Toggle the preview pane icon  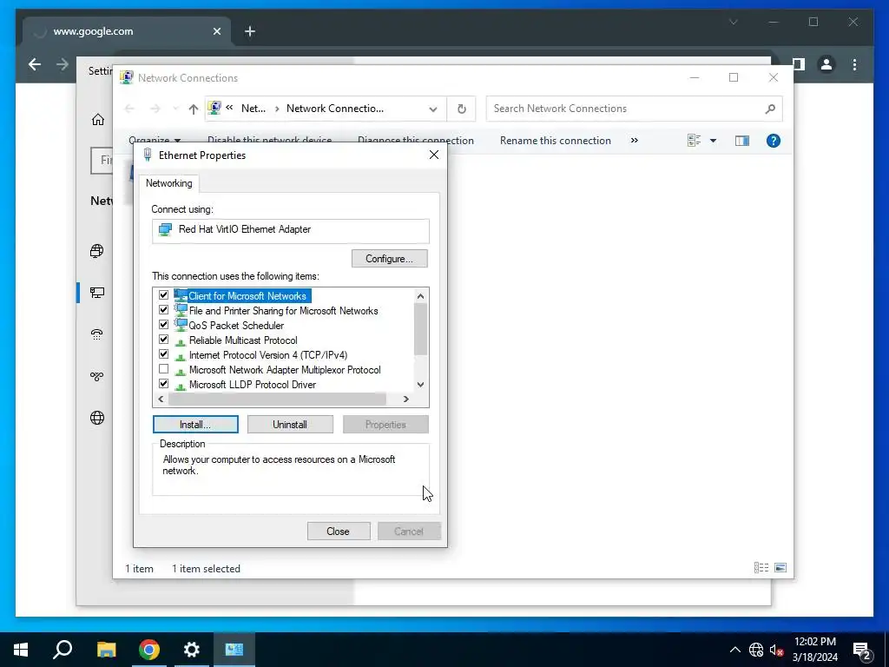tap(742, 141)
